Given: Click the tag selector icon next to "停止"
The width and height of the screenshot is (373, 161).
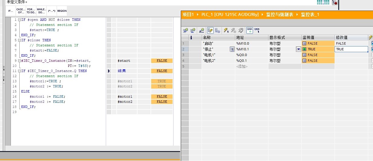Looking at the screenshot, I should click(232, 49).
